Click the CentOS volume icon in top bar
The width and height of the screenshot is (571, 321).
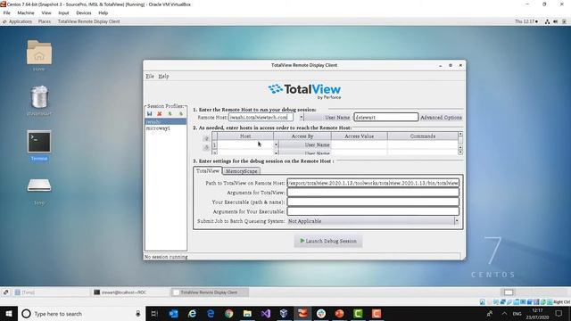(x=555, y=21)
